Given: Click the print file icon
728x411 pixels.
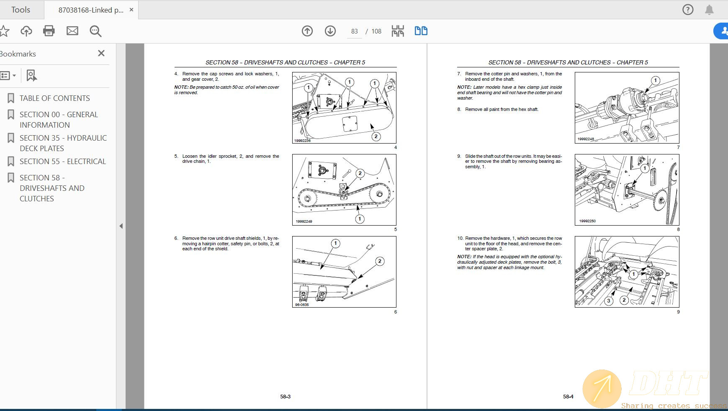Looking at the screenshot, I should [49, 31].
